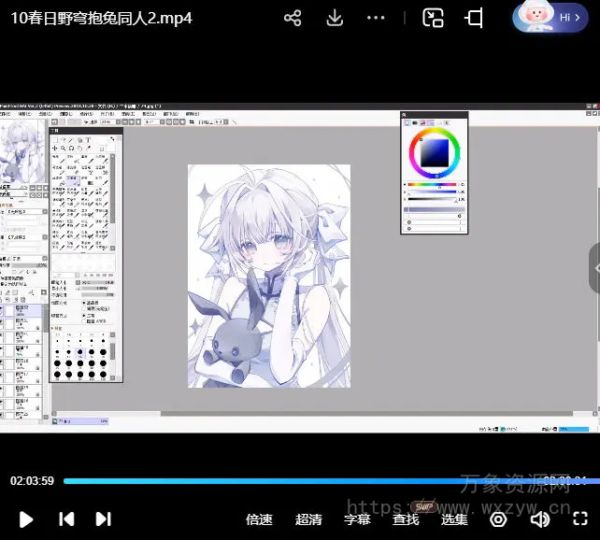600x540 pixels.
Task: Open the Hi assistant avatar button
Action: coord(550,17)
